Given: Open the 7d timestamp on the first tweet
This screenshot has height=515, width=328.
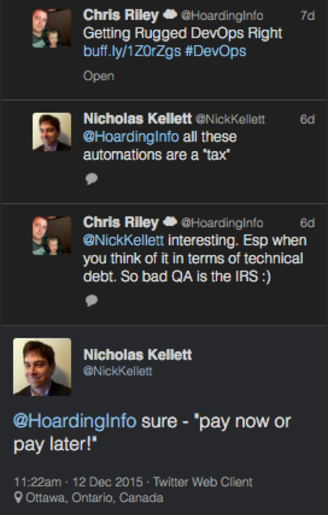Looking at the screenshot, I should click(307, 15).
